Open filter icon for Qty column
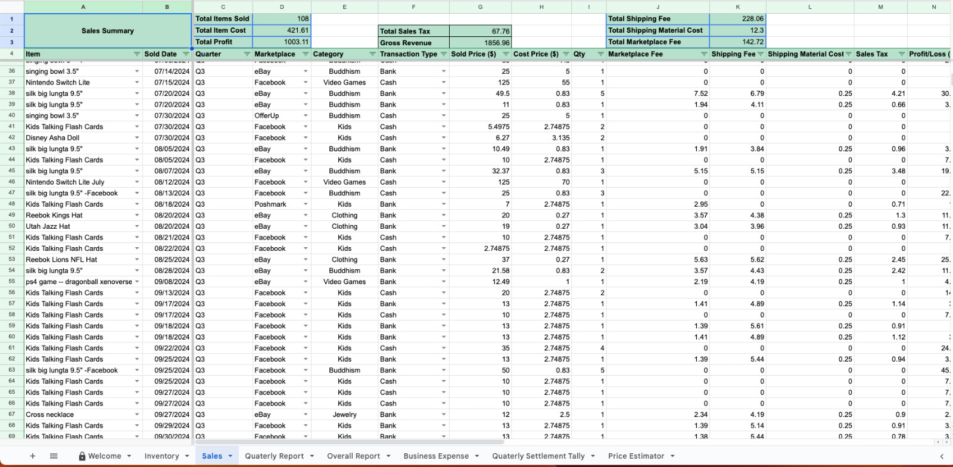 point(600,54)
